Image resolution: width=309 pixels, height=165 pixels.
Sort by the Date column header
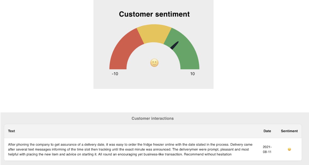click(x=267, y=131)
